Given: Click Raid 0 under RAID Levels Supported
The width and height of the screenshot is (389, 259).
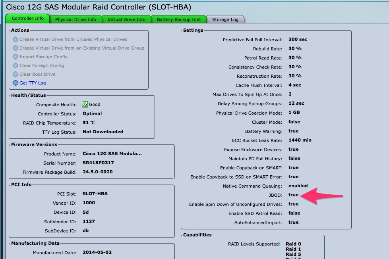Looking at the screenshot, I should click(x=293, y=244).
